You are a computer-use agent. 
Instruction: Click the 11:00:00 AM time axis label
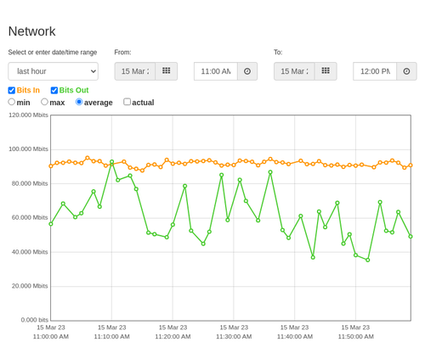pyautogui.click(x=51, y=337)
